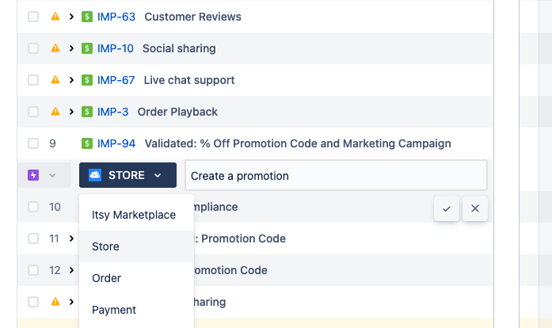Select Payment in the project dropdown menu

click(114, 310)
